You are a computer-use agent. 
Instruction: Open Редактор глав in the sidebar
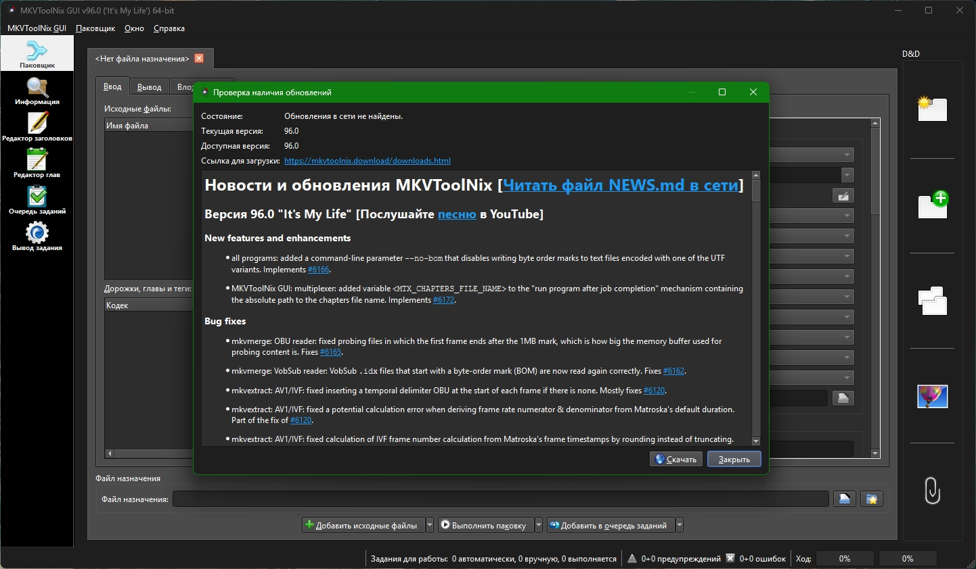(37, 164)
